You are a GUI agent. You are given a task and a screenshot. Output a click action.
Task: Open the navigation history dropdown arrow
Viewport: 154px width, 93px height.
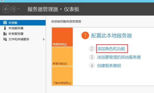tap(18, 9)
